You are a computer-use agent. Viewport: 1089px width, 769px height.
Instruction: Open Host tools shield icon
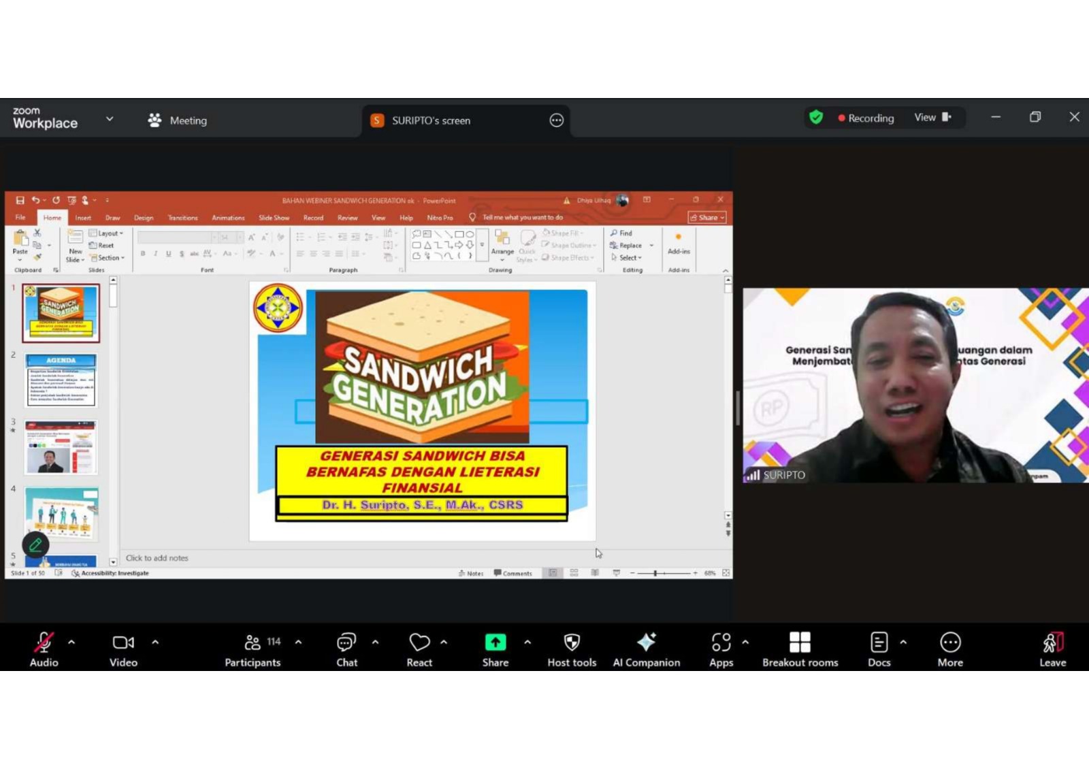point(572,642)
